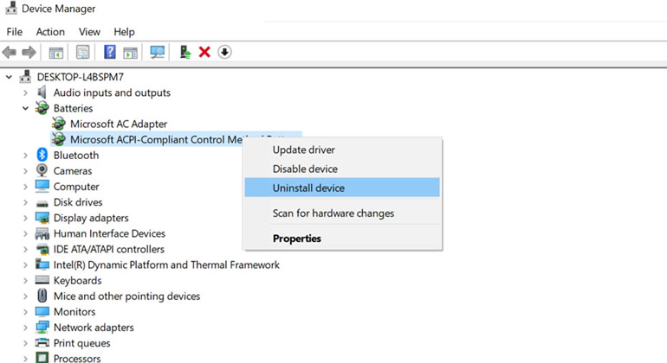The width and height of the screenshot is (667, 363).
Task: Click the Update driver toolbar icon
Action: point(185,52)
